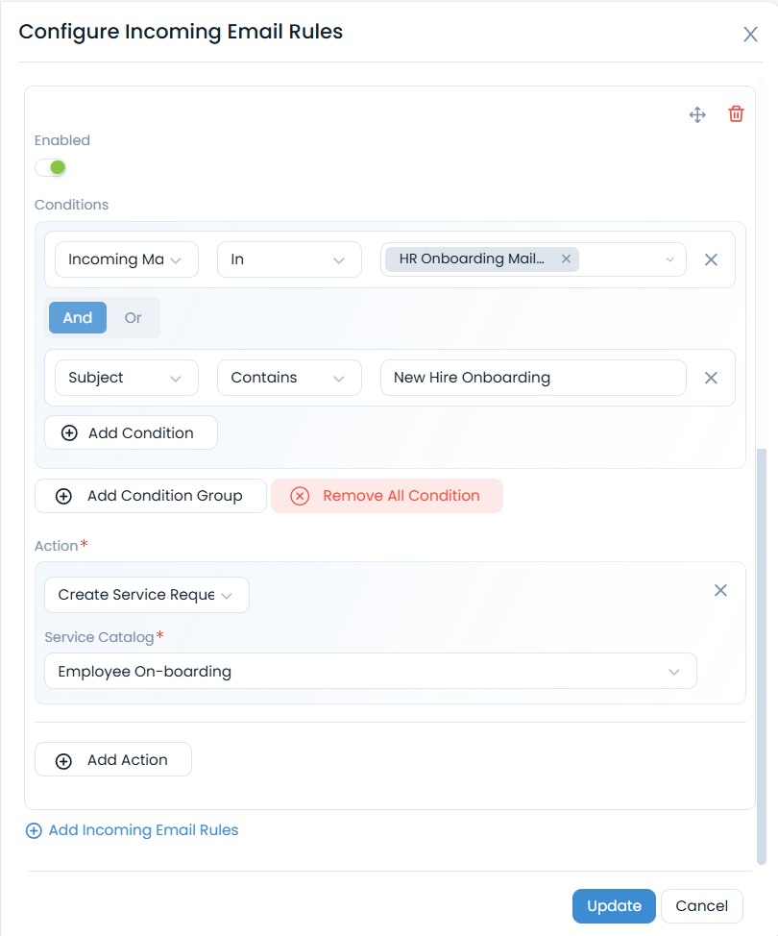Remove the Subject condition row
Viewport: 778px width, 936px height.
click(x=711, y=378)
